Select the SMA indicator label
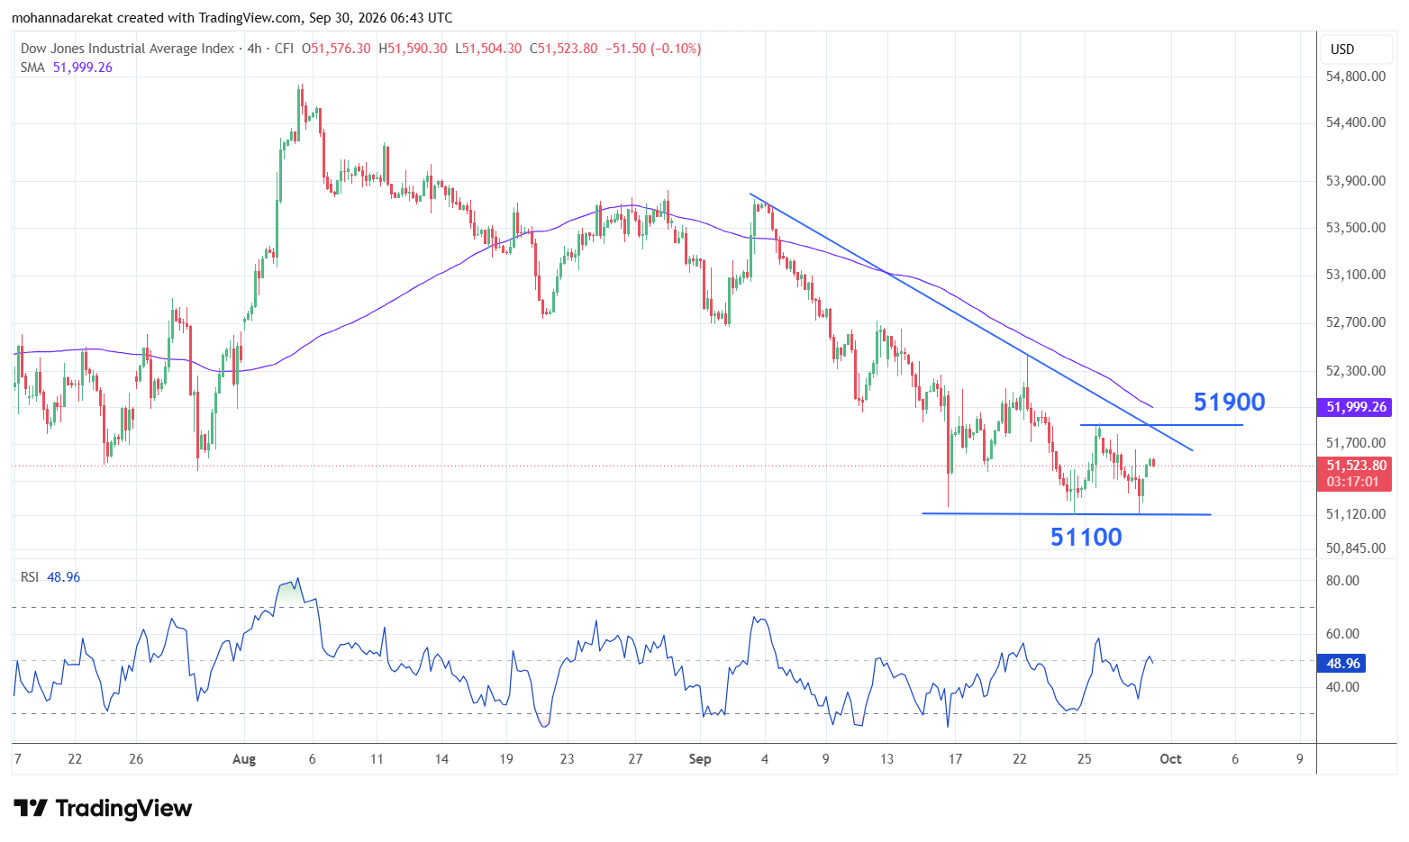The width and height of the screenshot is (1409, 842). tap(32, 68)
